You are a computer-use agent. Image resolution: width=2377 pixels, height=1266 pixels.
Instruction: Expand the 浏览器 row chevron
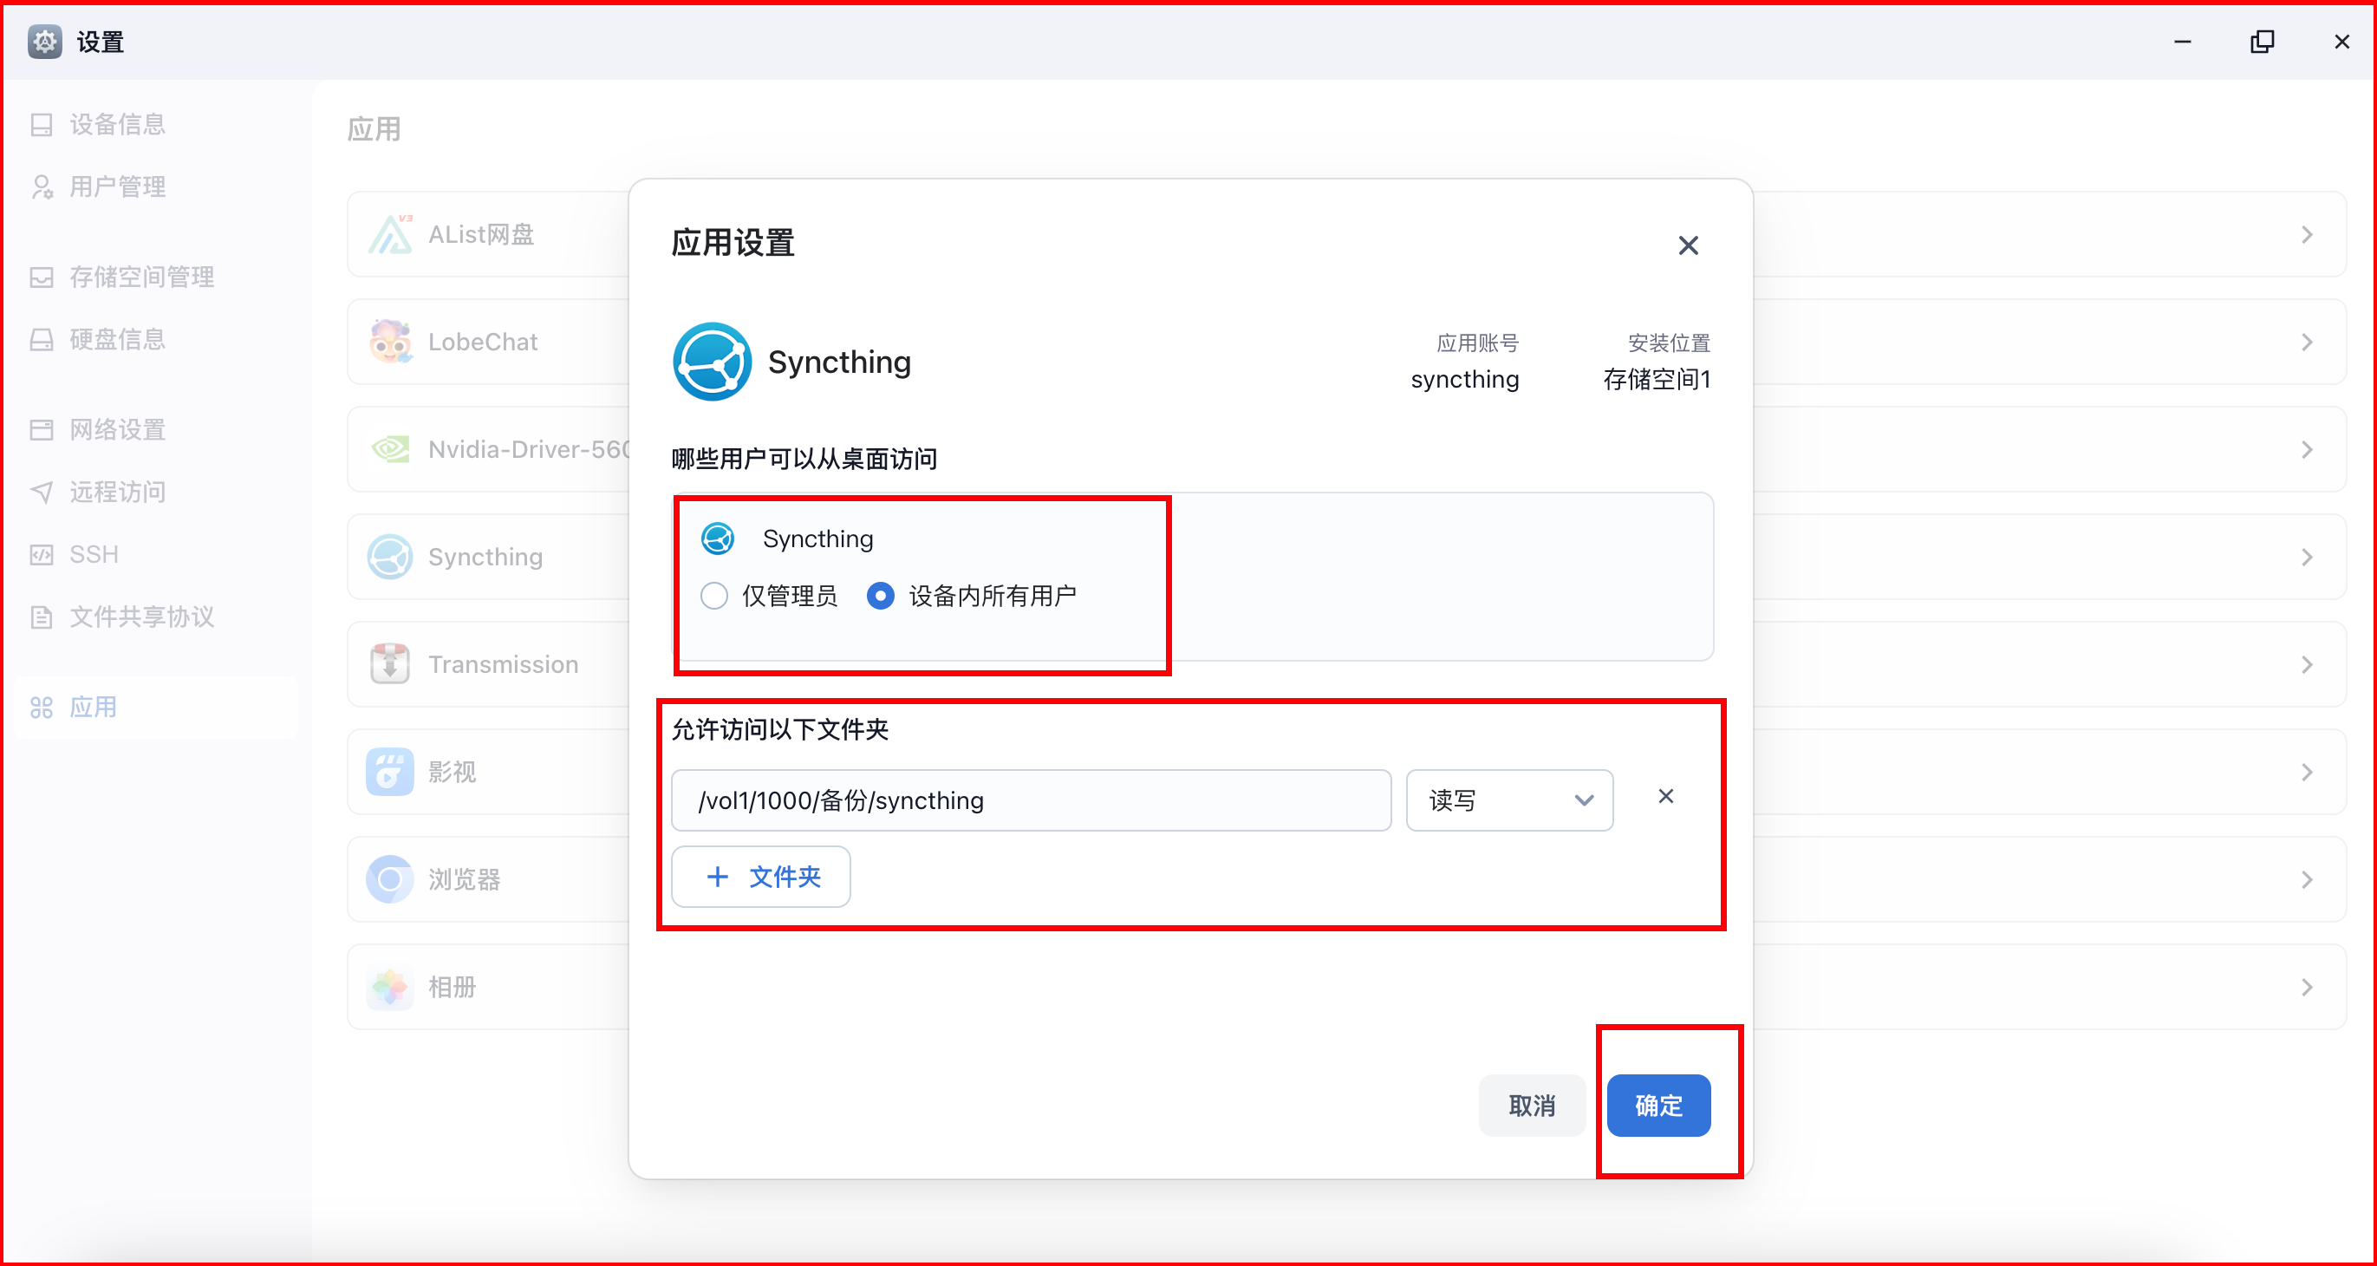click(2307, 879)
